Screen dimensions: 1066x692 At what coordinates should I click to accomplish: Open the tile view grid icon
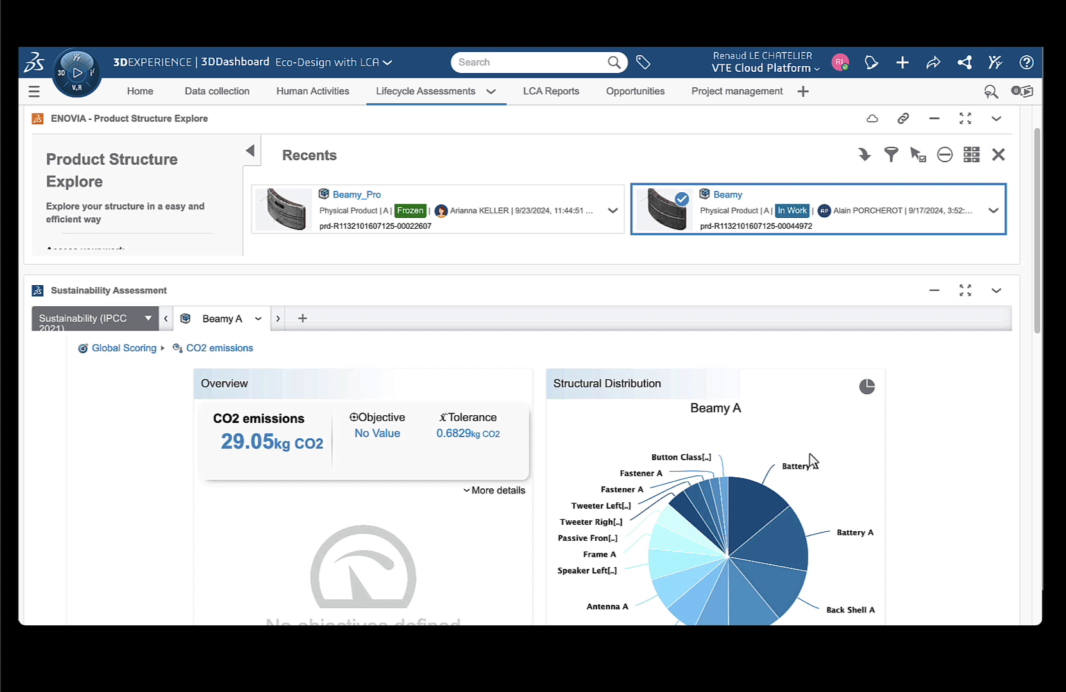[971, 154]
